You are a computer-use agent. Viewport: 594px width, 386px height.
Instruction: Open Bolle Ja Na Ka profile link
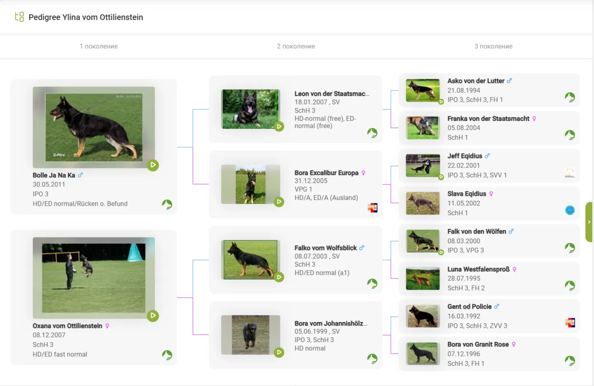[x=54, y=175]
